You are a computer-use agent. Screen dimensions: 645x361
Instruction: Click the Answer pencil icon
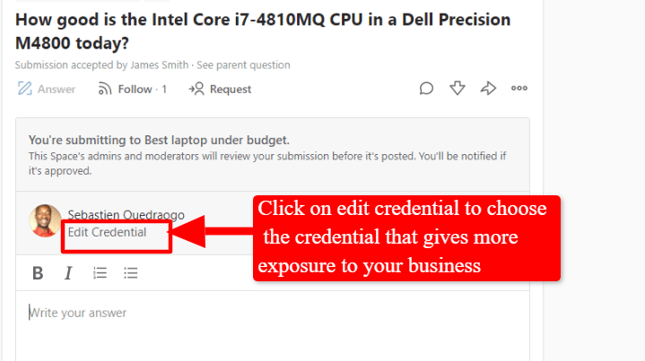click(25, 89)
